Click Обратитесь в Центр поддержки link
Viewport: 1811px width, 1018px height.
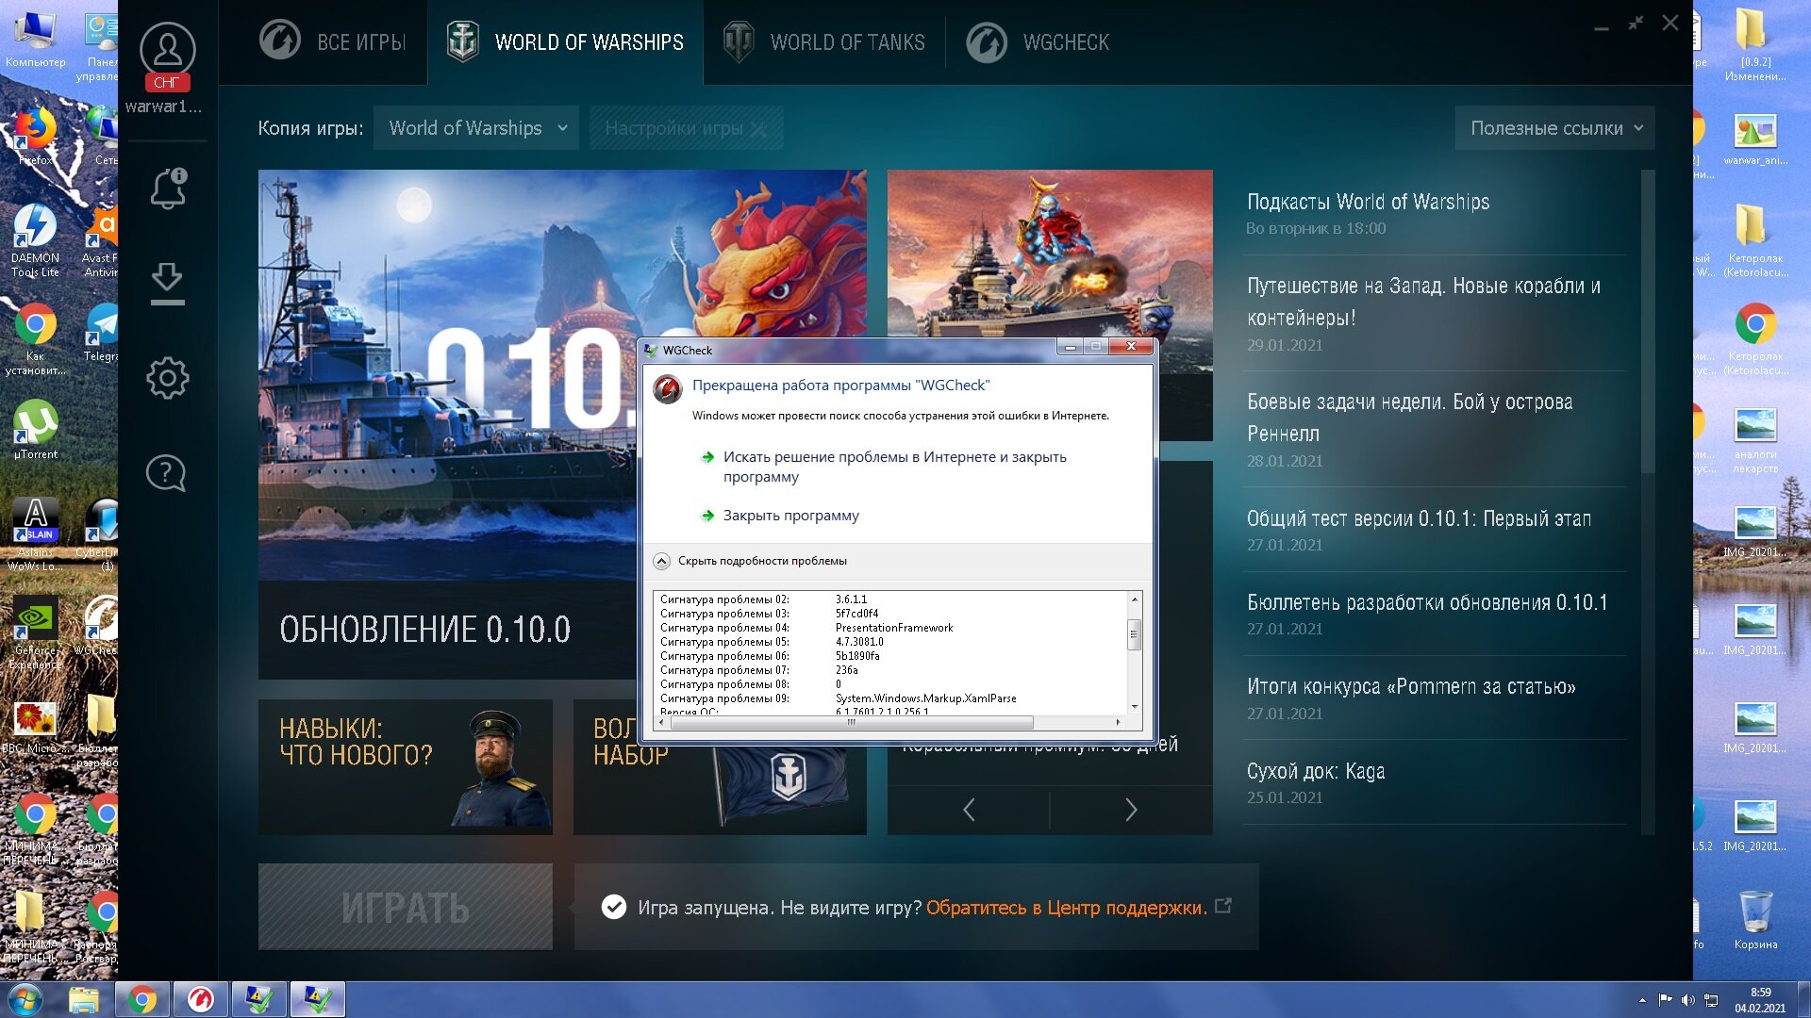[1066, 908]
